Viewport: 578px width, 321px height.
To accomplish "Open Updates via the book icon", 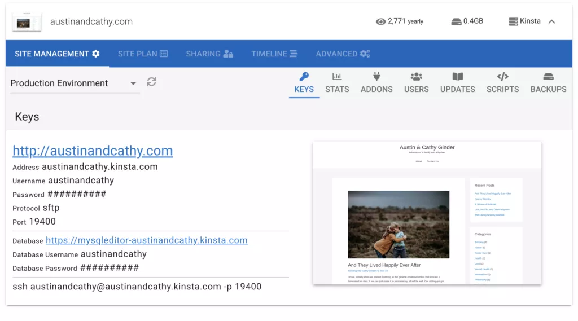I will point(457,77).
